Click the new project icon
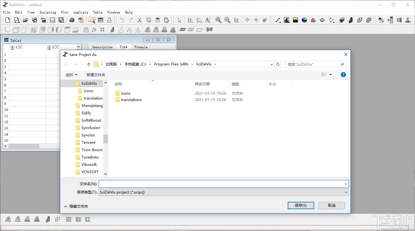This screenshot has width=415, height=231. pyautogui.click(x=8, y=20)
